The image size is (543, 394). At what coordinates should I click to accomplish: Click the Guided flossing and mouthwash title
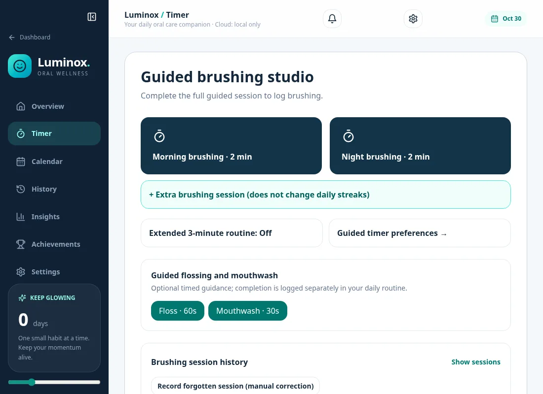pyautogui.click(x=214, y=275)
